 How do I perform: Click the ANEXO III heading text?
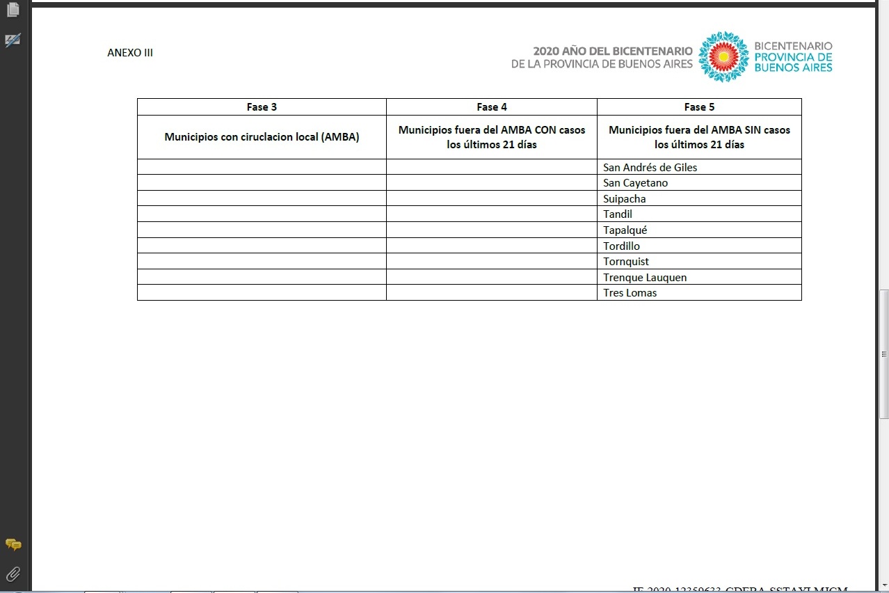(130, 53)
